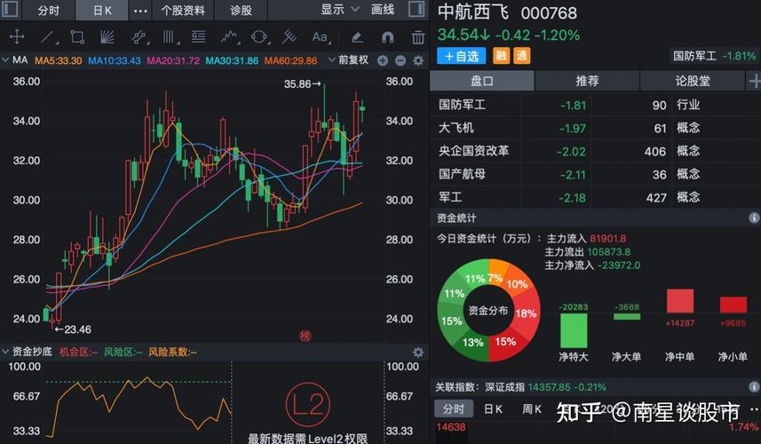Add stock with +自选 button
The height and width of the screenshot is (444, 761).
coord(461,56)
